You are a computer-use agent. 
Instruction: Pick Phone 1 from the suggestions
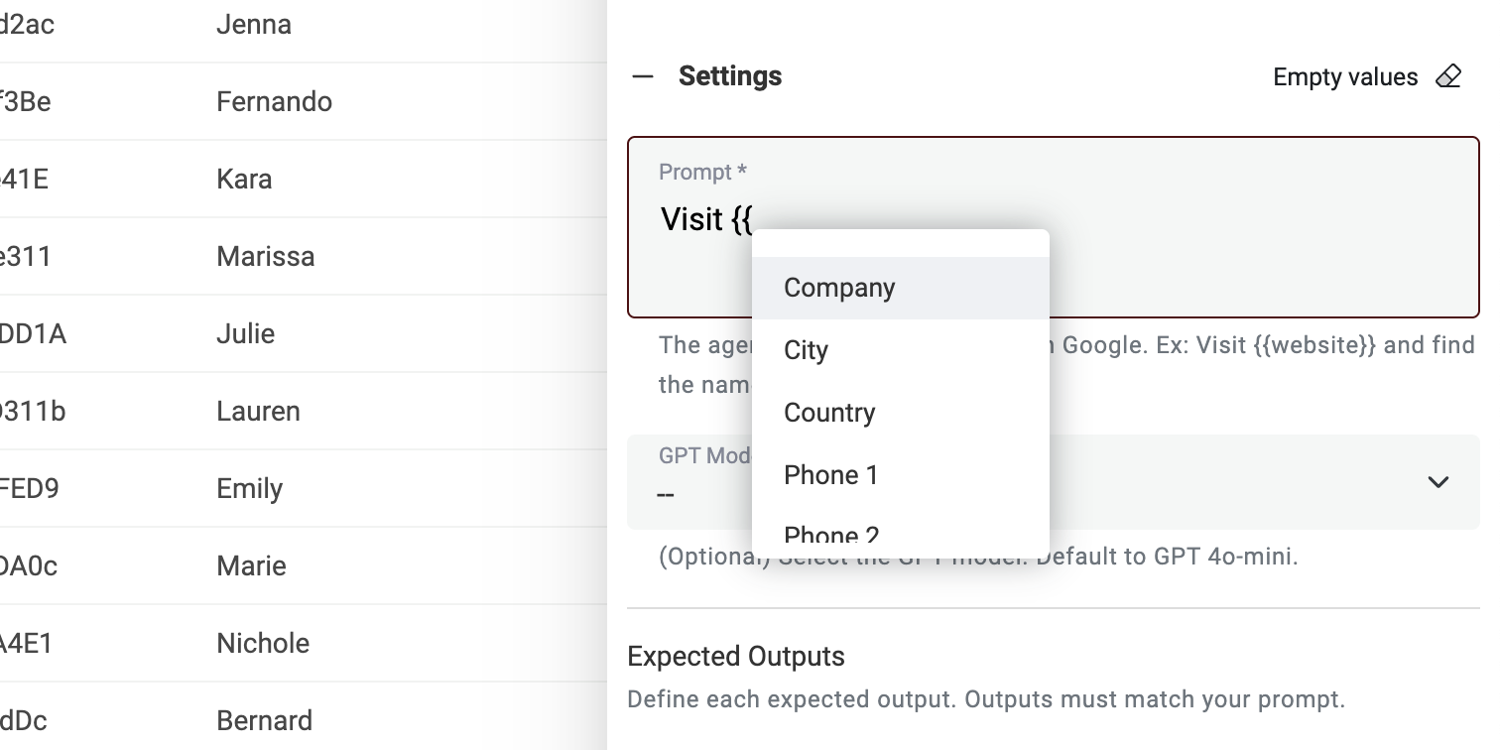pyautogui.click(x=830, y=475)
